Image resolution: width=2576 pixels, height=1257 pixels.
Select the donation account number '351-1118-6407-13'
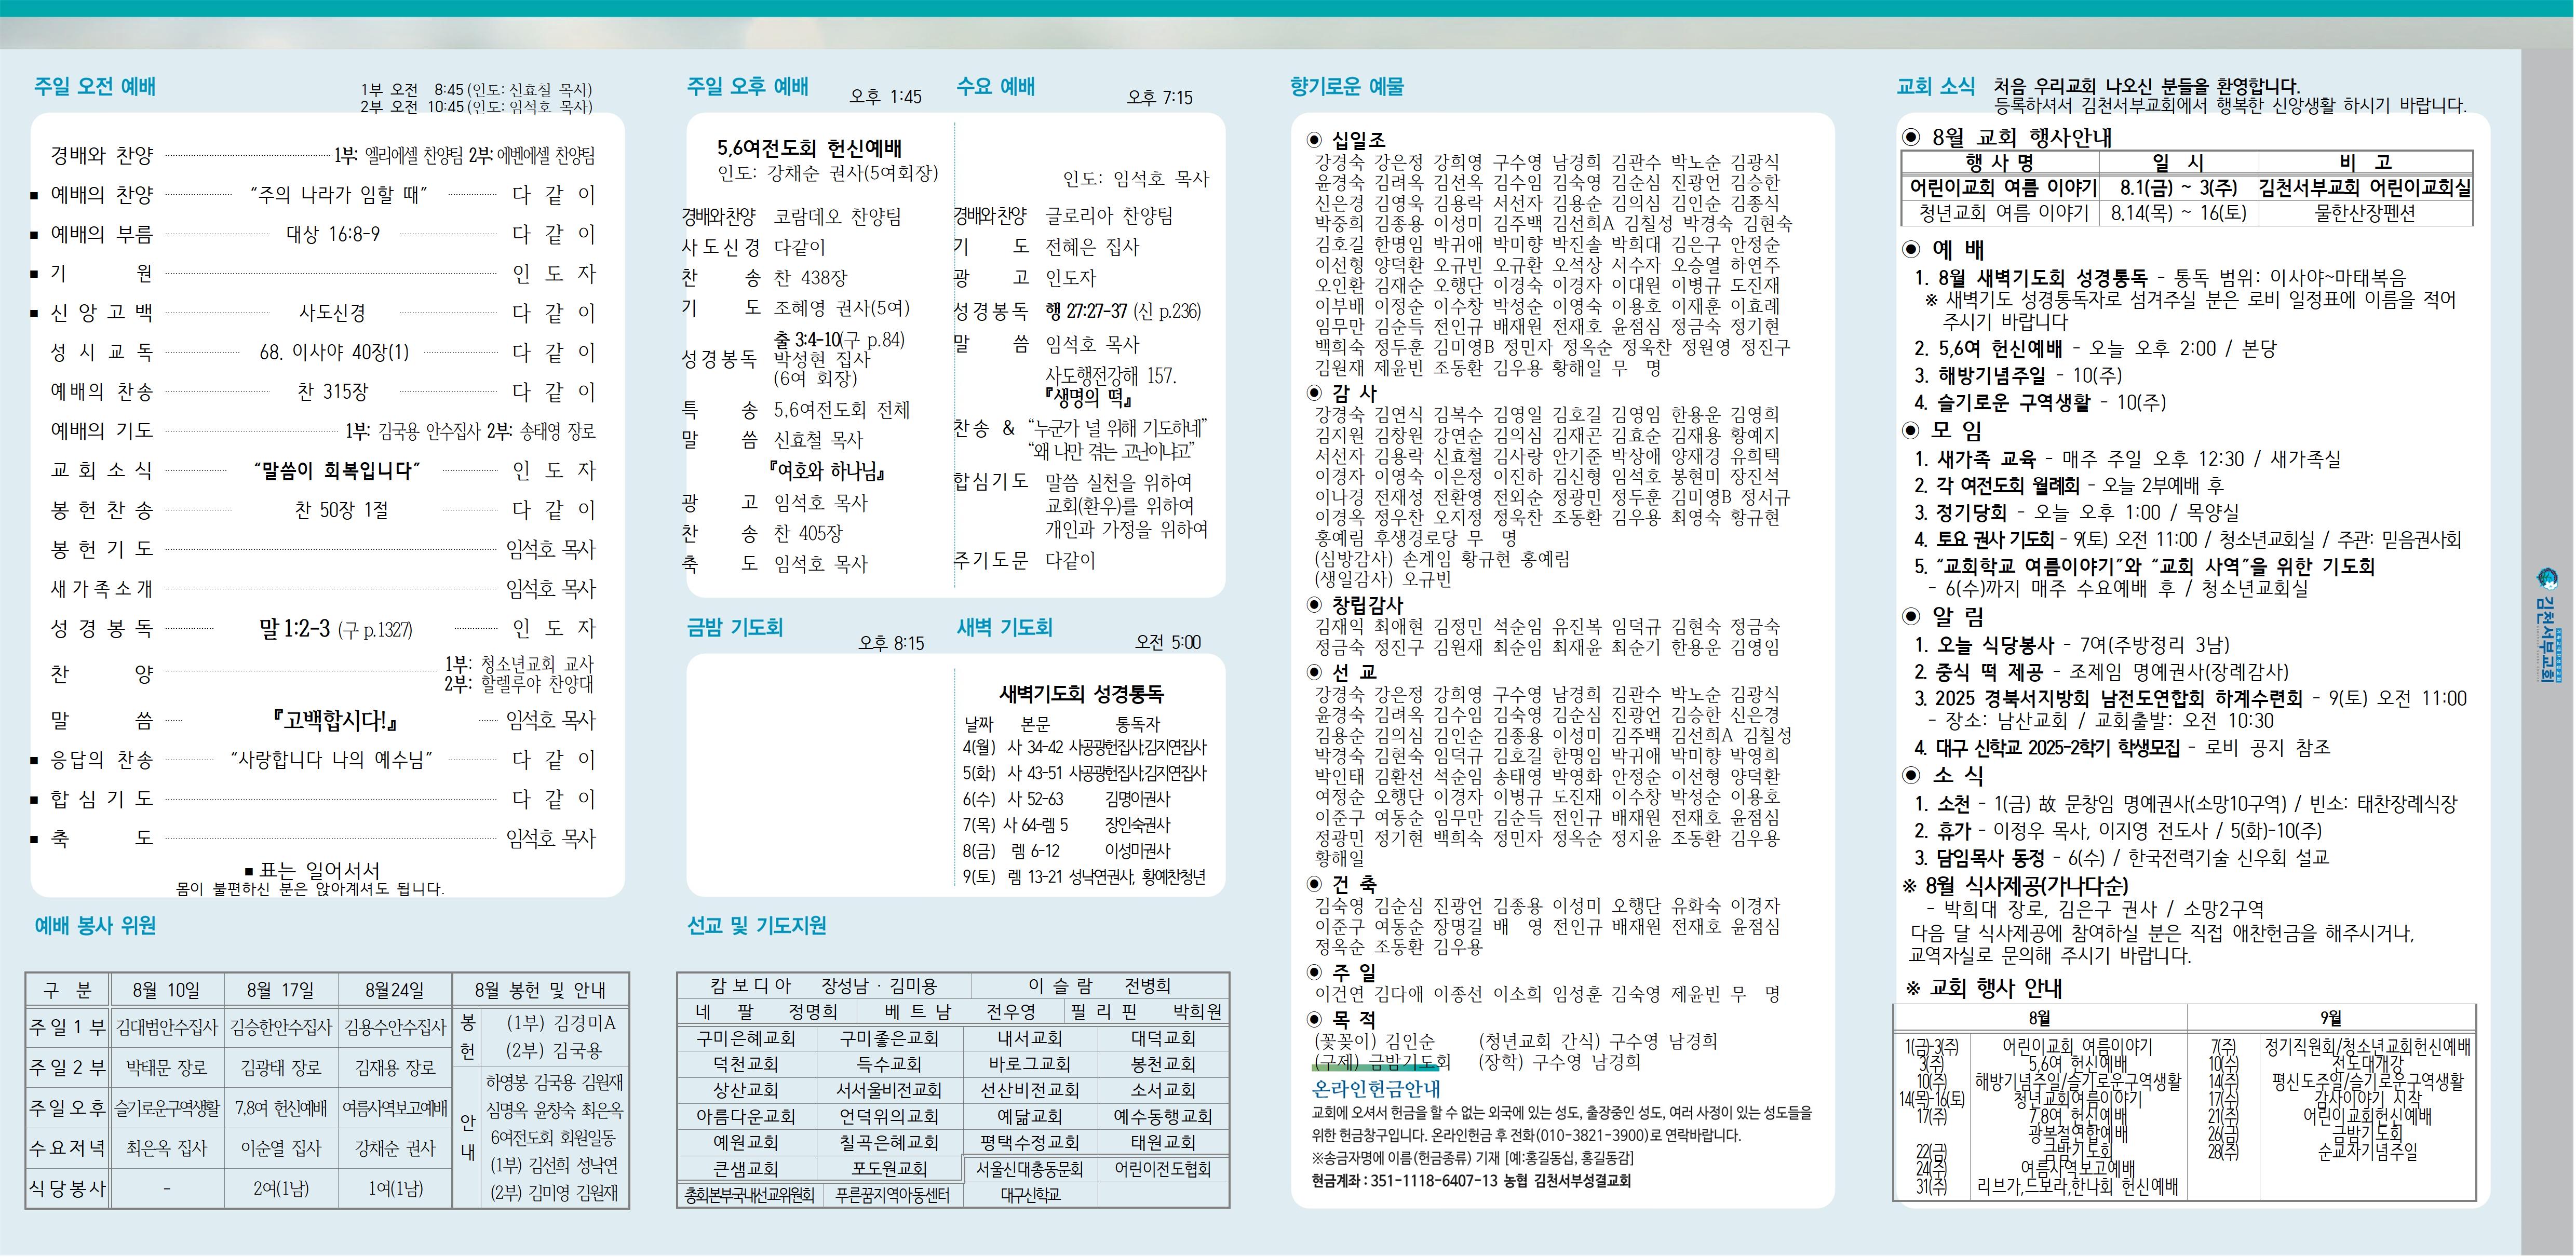[x=1434, y=1181]
